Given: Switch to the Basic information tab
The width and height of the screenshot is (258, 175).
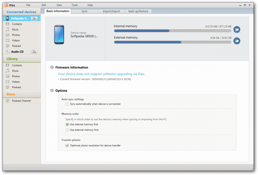Looking at the screenshot, I should (58, 11).
